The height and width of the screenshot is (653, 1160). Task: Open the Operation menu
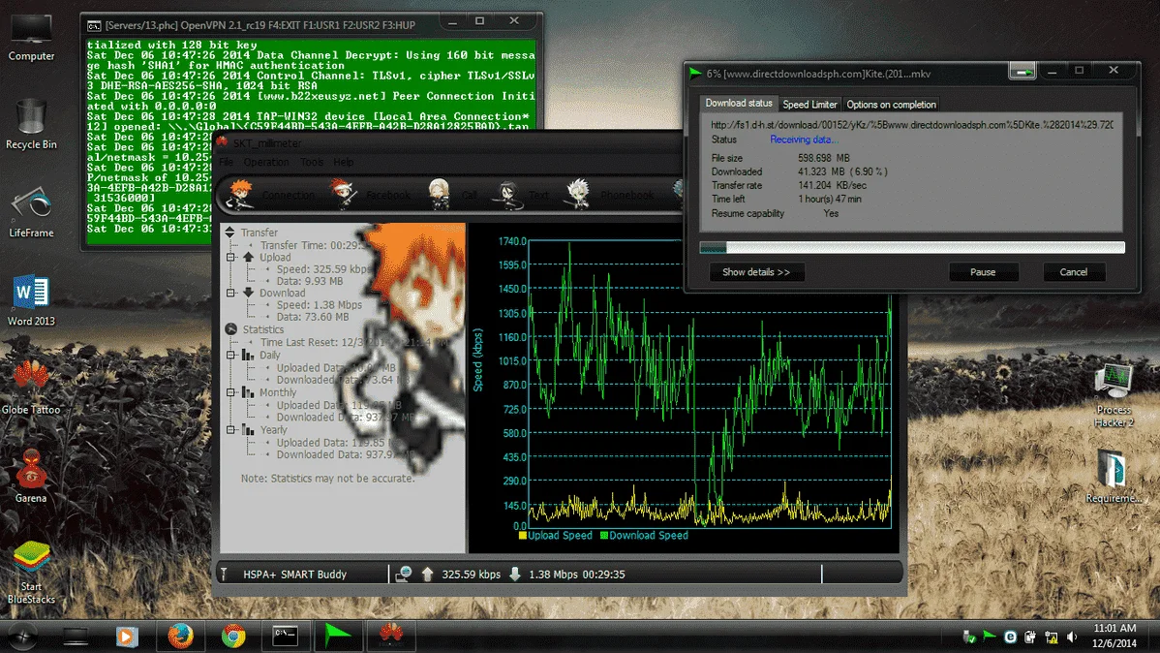tap(266, 162)
